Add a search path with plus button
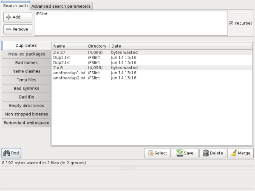255x191 pixels. (x=17, y=17)
